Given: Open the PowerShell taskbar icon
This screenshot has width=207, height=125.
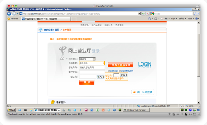Looking at the screenshot, I should click(20, 110).
